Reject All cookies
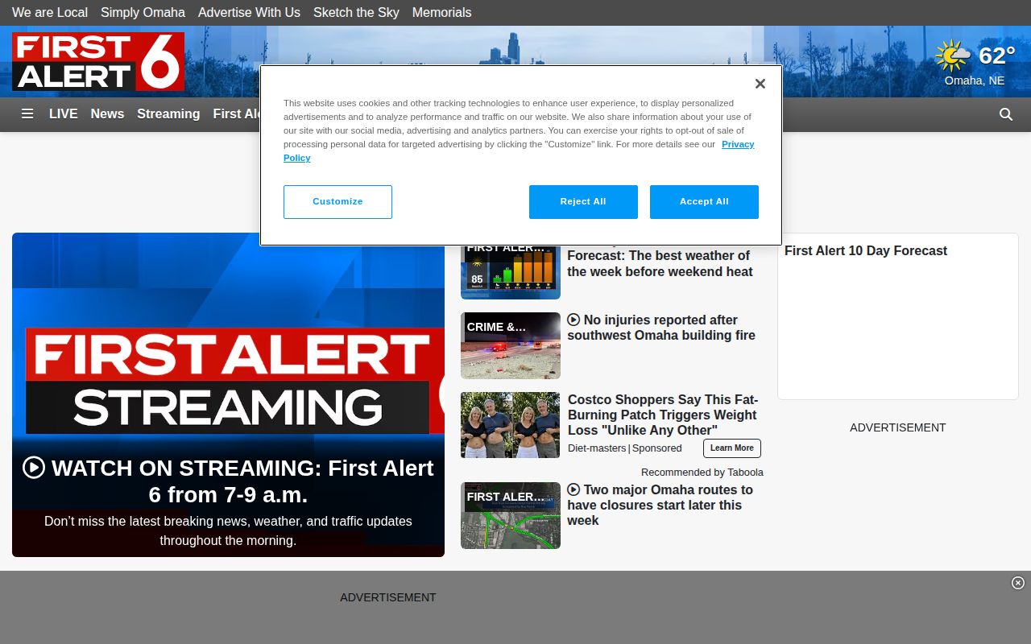Viewport: 1031px width, 644px height. [583, 202]
